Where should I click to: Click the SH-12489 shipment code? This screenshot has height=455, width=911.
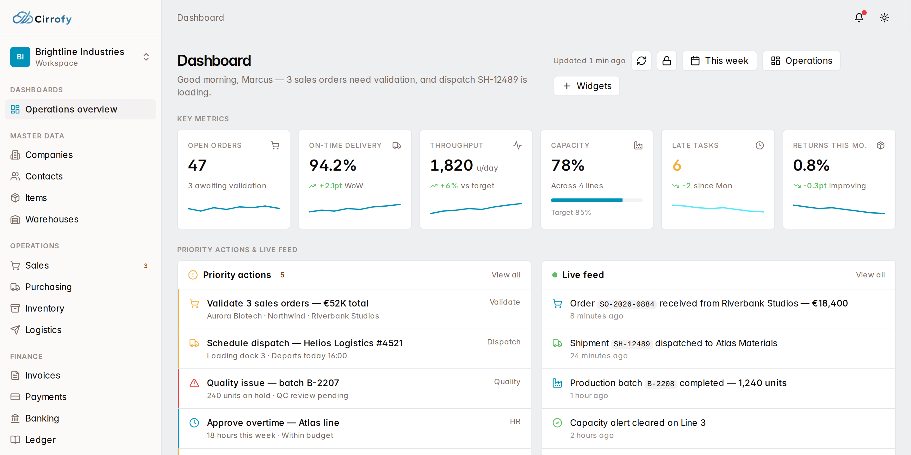click(x=632, y=344)
